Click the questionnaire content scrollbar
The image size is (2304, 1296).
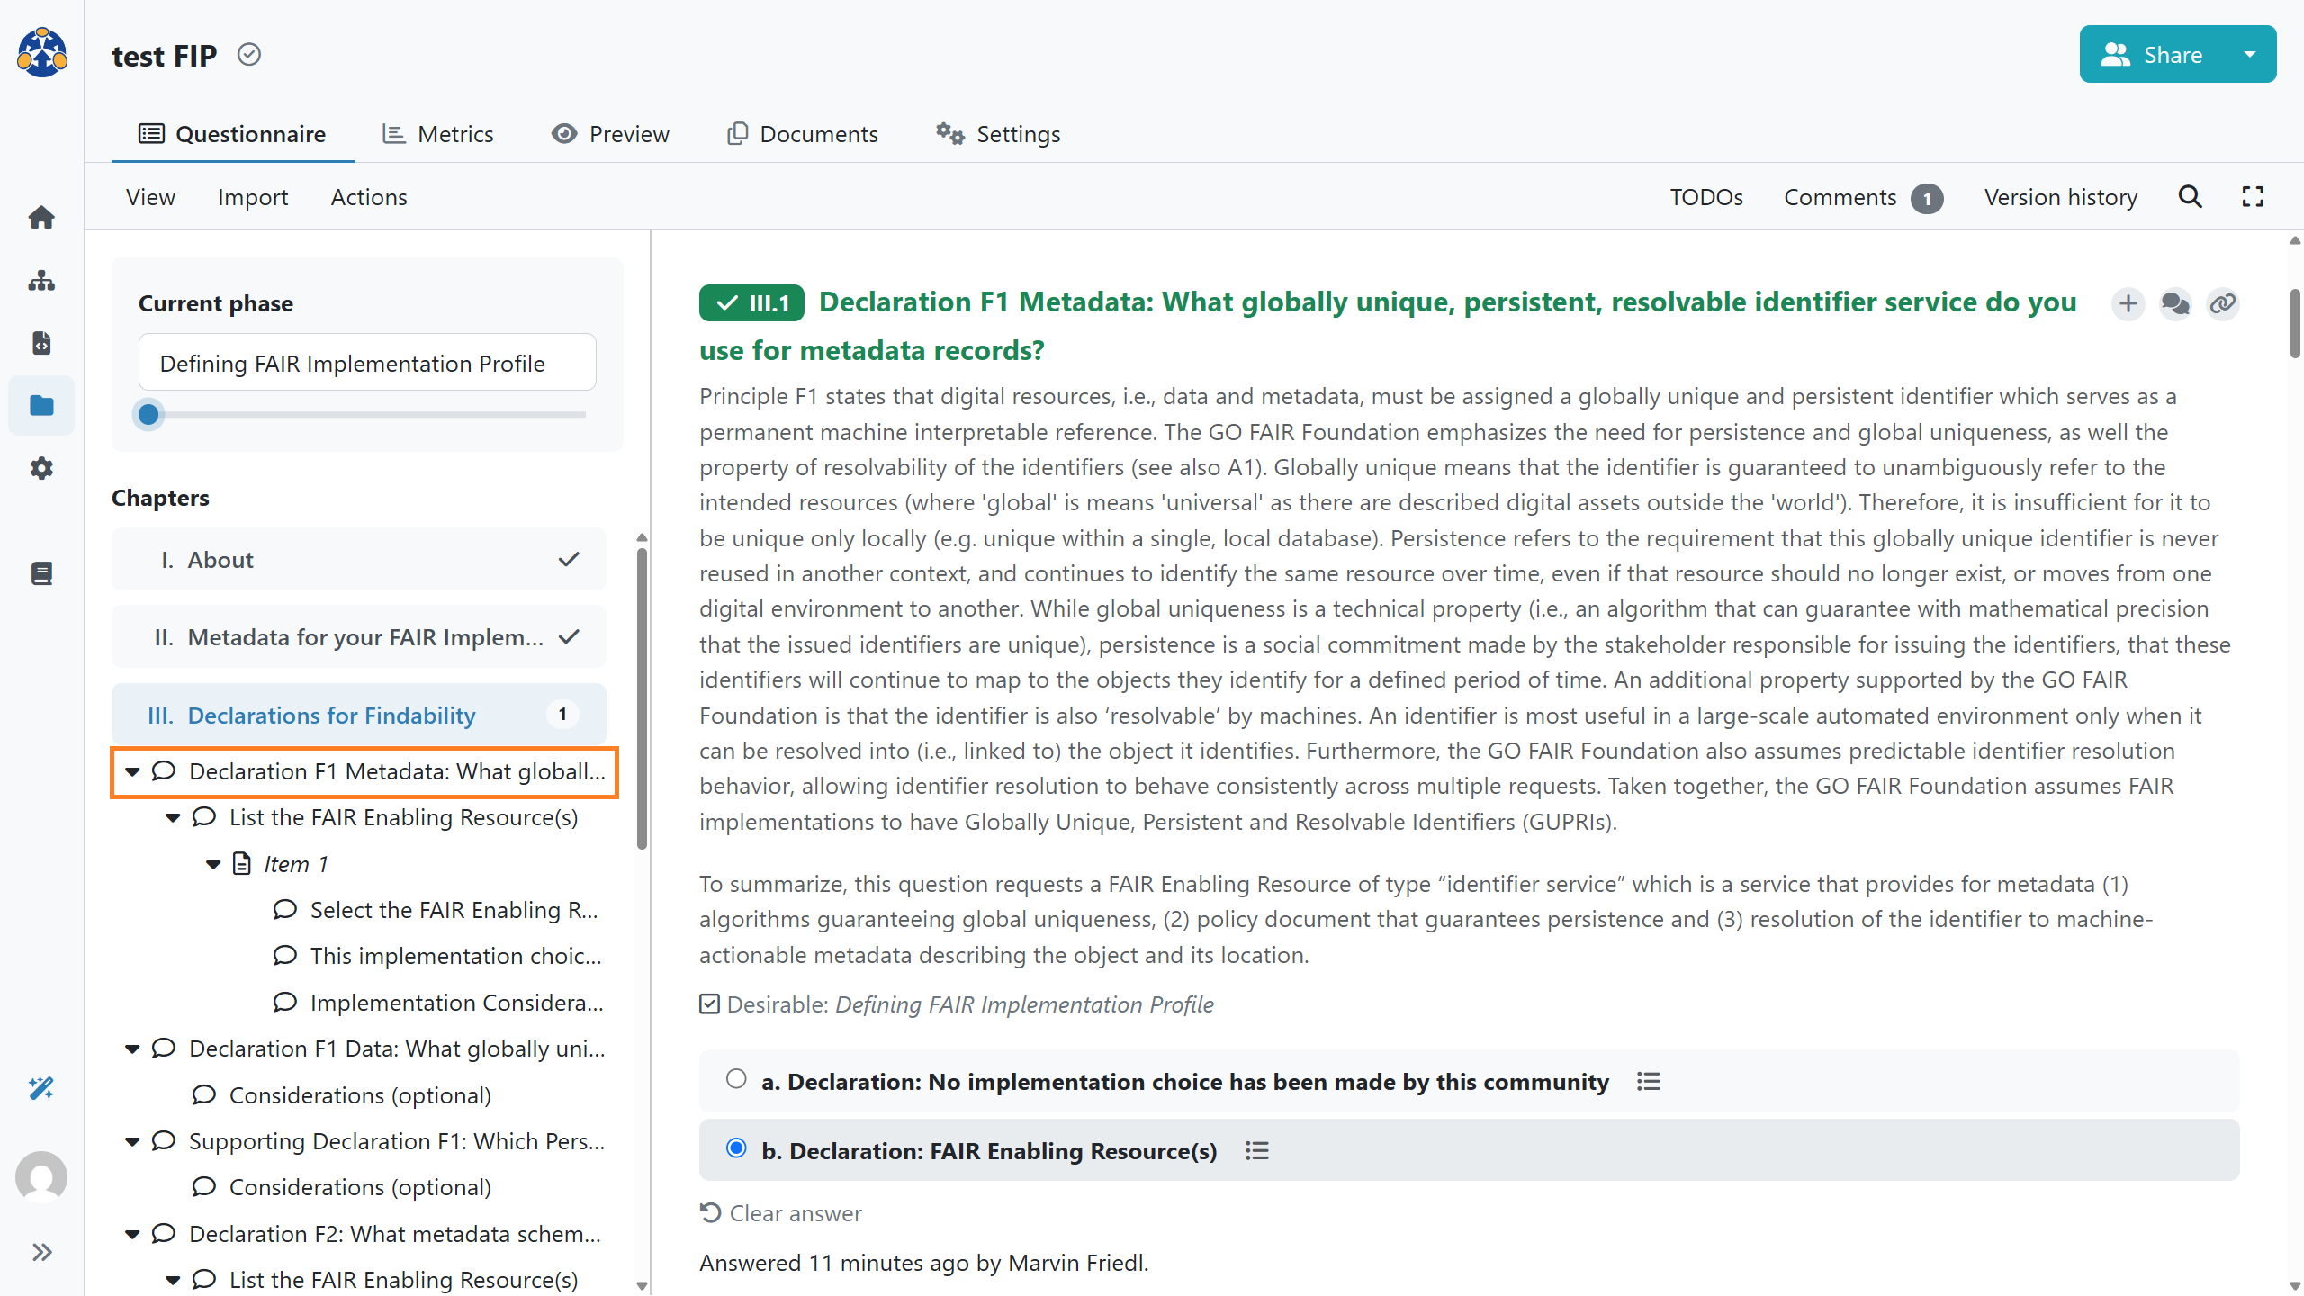point(2294,322)
